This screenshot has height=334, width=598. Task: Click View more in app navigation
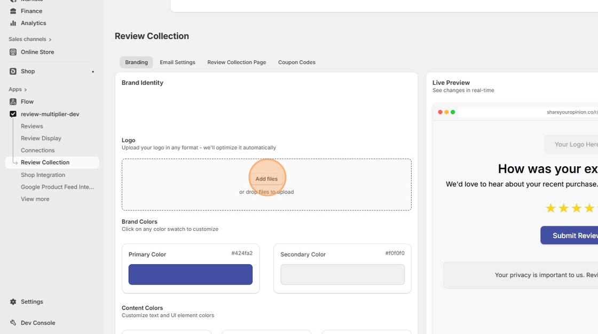point(35,199)
